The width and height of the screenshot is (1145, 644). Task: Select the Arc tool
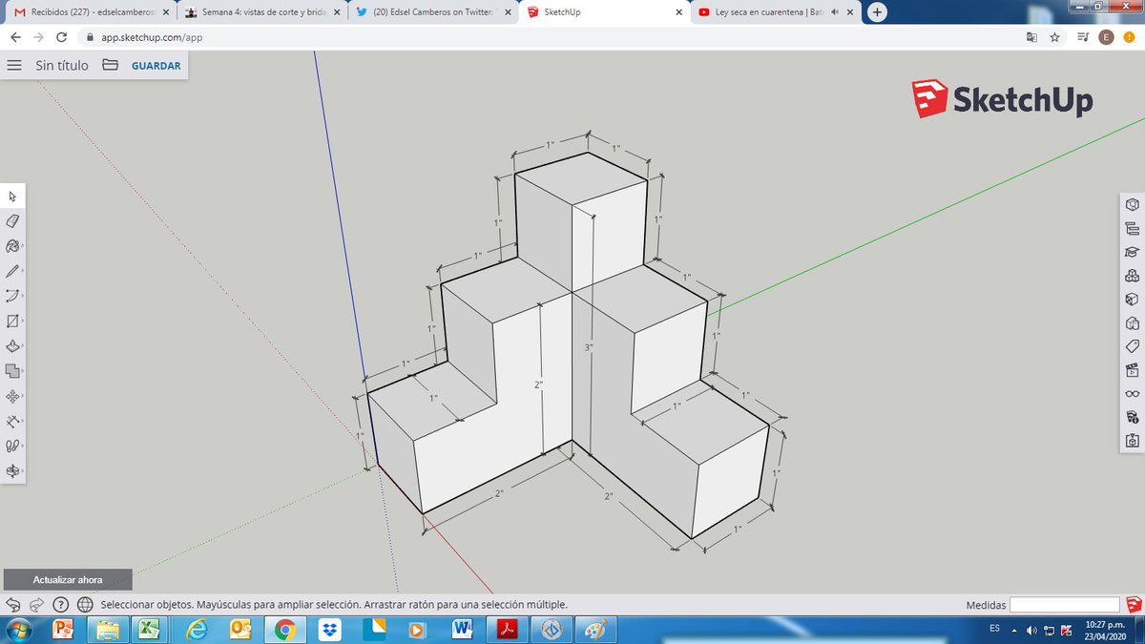point(12,296)
